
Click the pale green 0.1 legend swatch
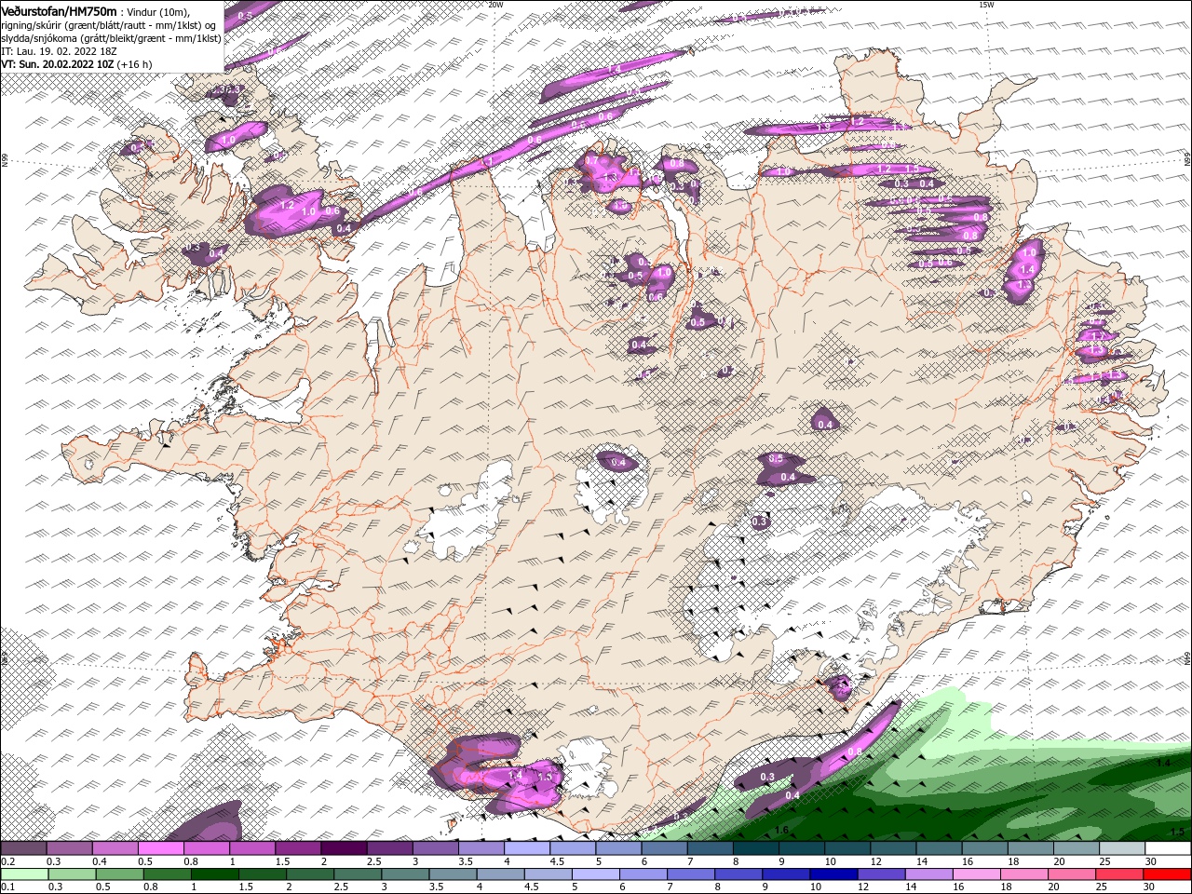click(x=25, y=874)
